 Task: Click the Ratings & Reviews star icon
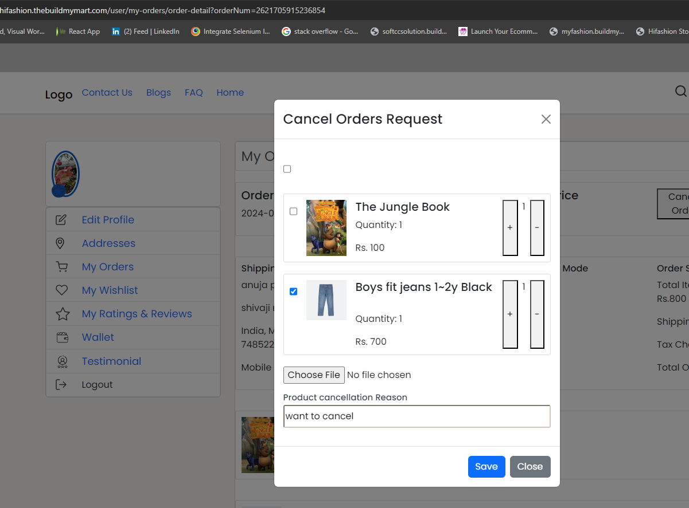tap(62, 314)
